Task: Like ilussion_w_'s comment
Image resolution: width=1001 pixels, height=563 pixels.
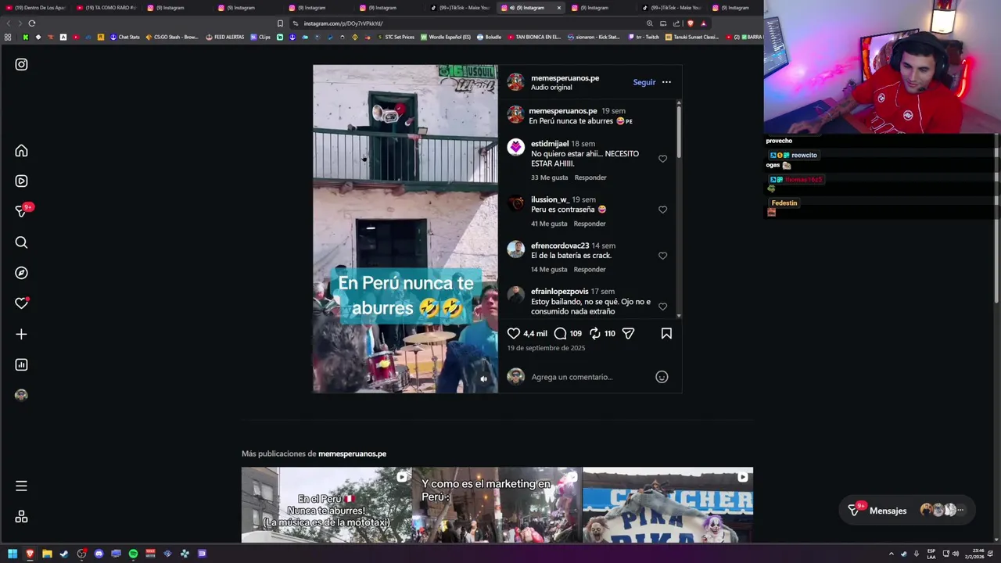Action: coord(662,210)
